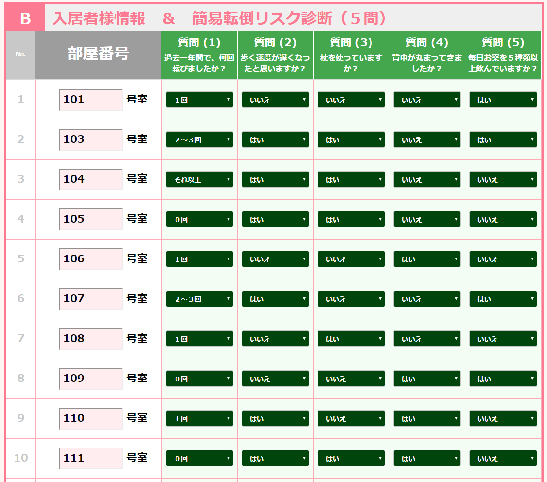Open question 1 dropdown for room 101
Image resolution: width=547 pixels, height=482 pixels.
(199, 100)
